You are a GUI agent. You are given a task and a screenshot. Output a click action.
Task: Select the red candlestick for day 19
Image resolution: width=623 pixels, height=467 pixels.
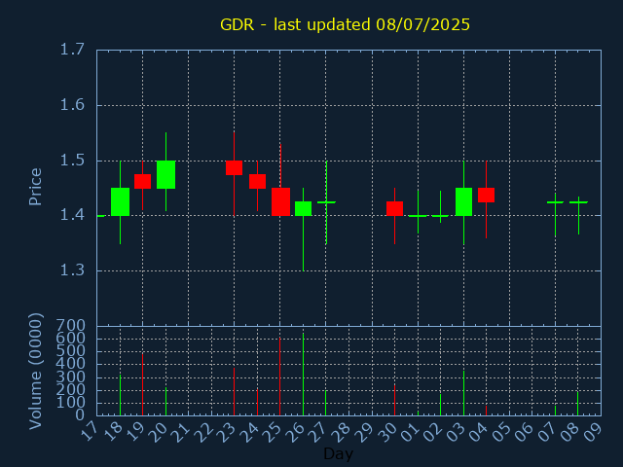tap(143, 182)
